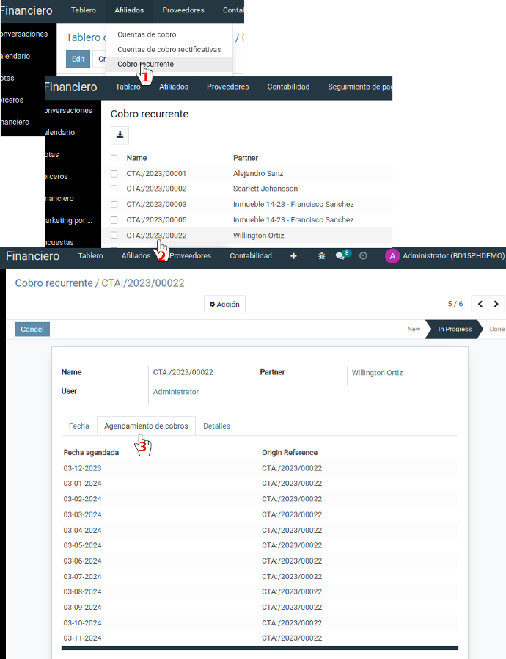506x659 pixels.
Task: Open the Willington Ortiz partner link in form
Action: 377,373
